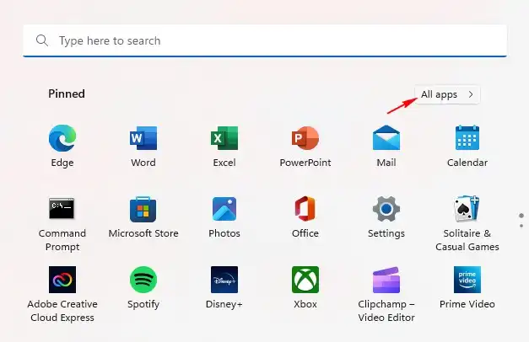Viewport: 529px width, 342px height.
Task: Click the All apps button
Action: point(447,94)
